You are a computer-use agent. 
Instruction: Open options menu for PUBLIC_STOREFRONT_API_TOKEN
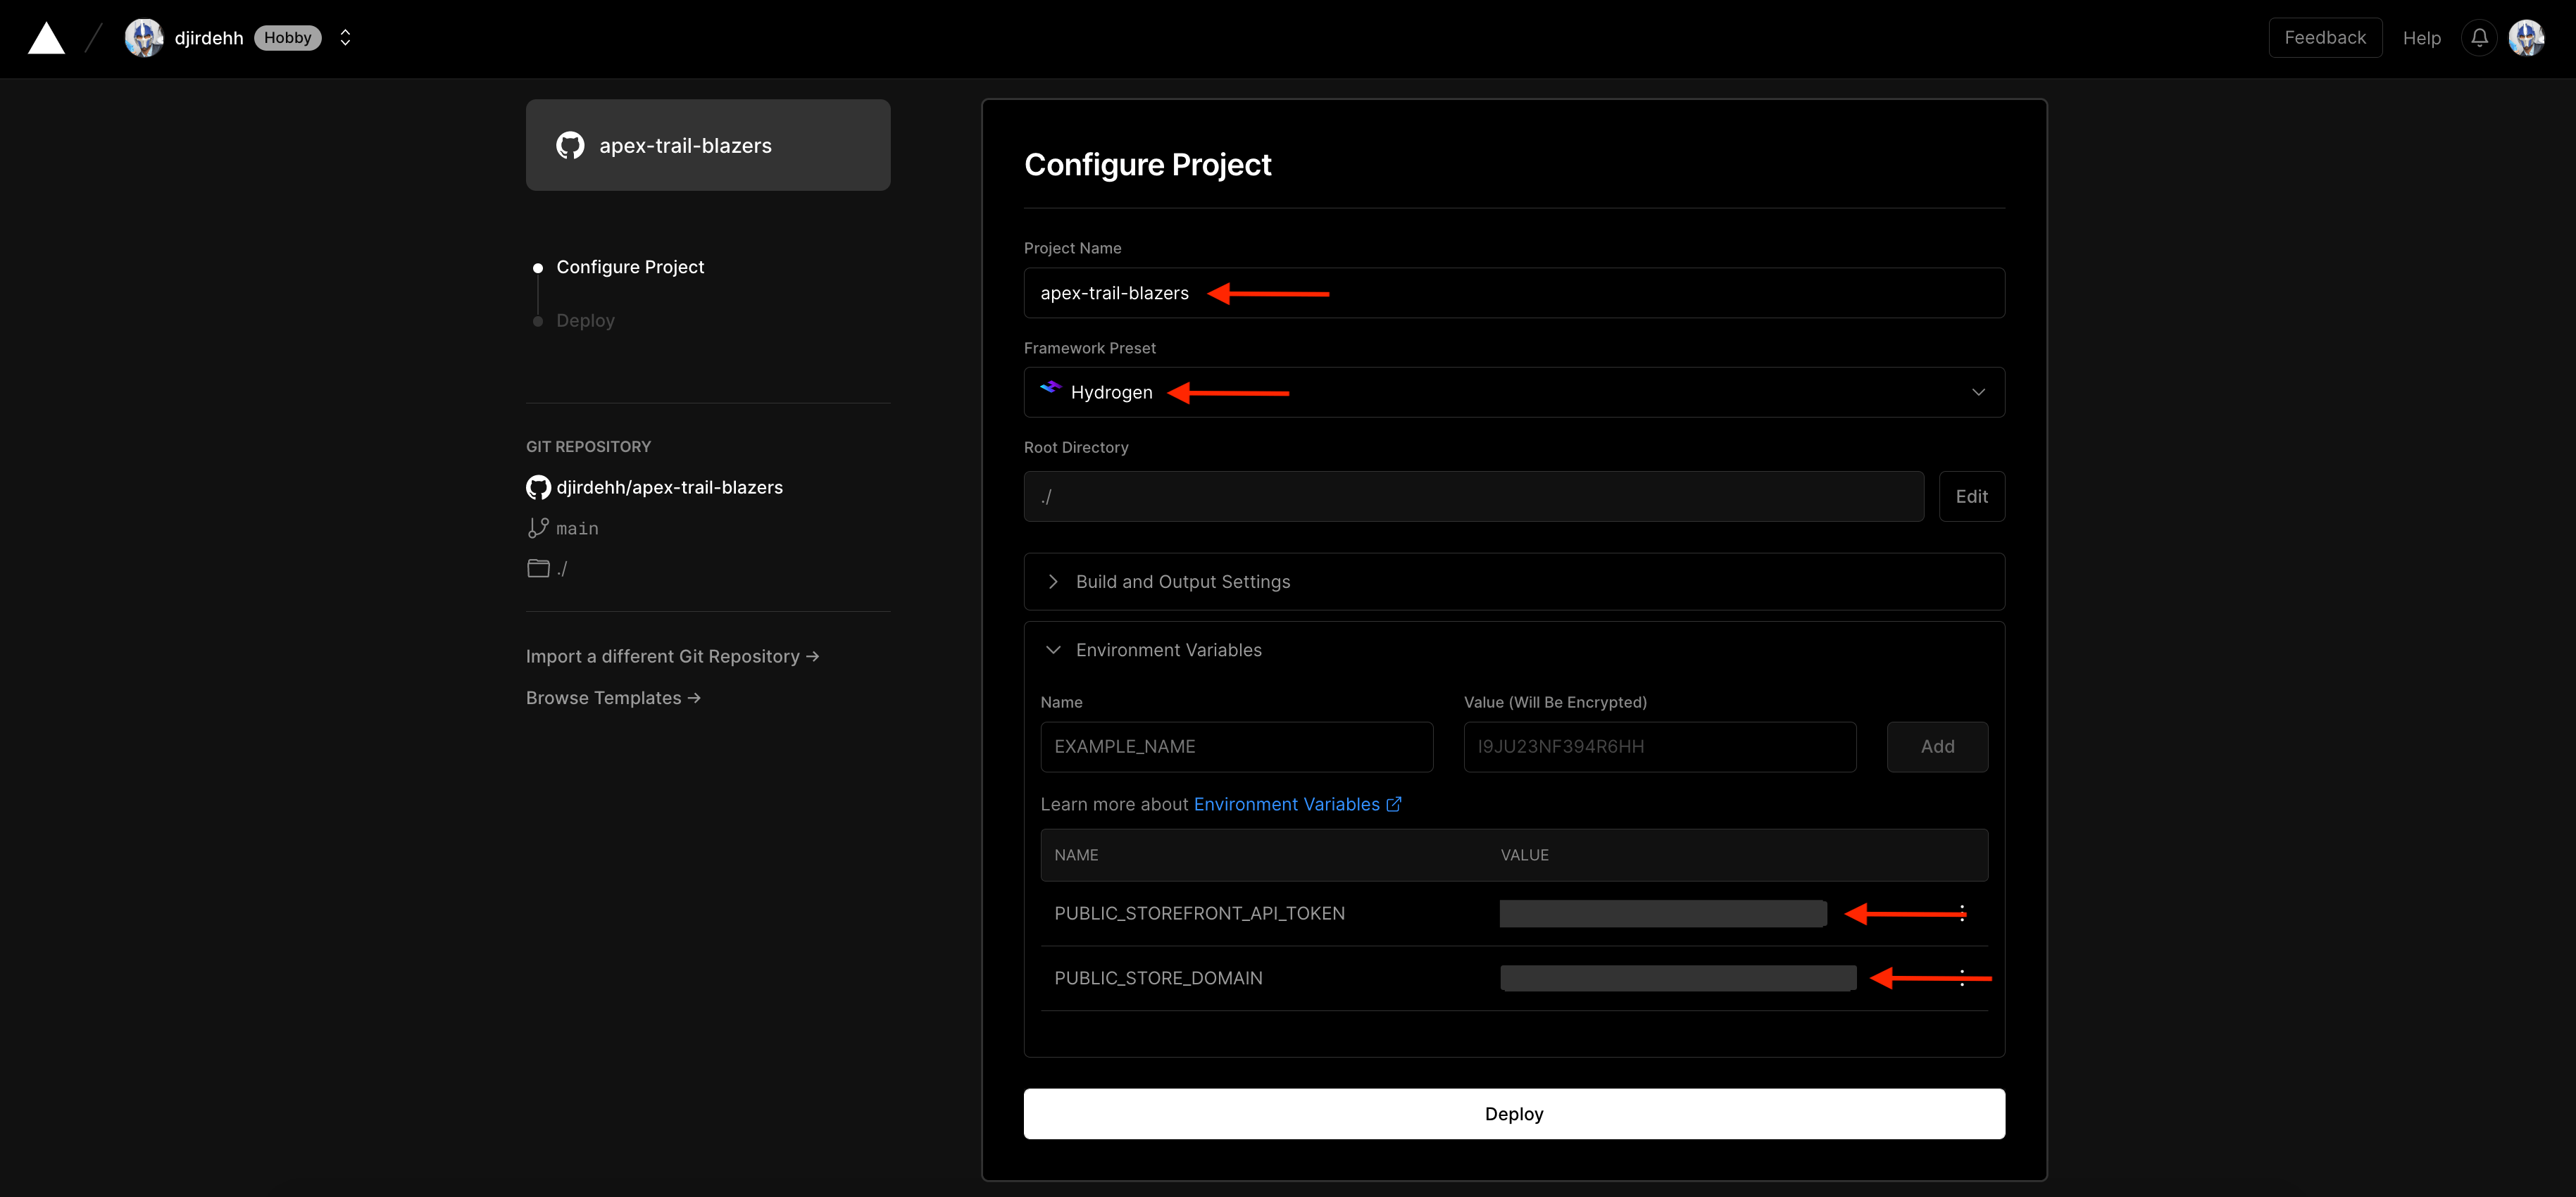pyautogui.click(x=1962, y=913)
